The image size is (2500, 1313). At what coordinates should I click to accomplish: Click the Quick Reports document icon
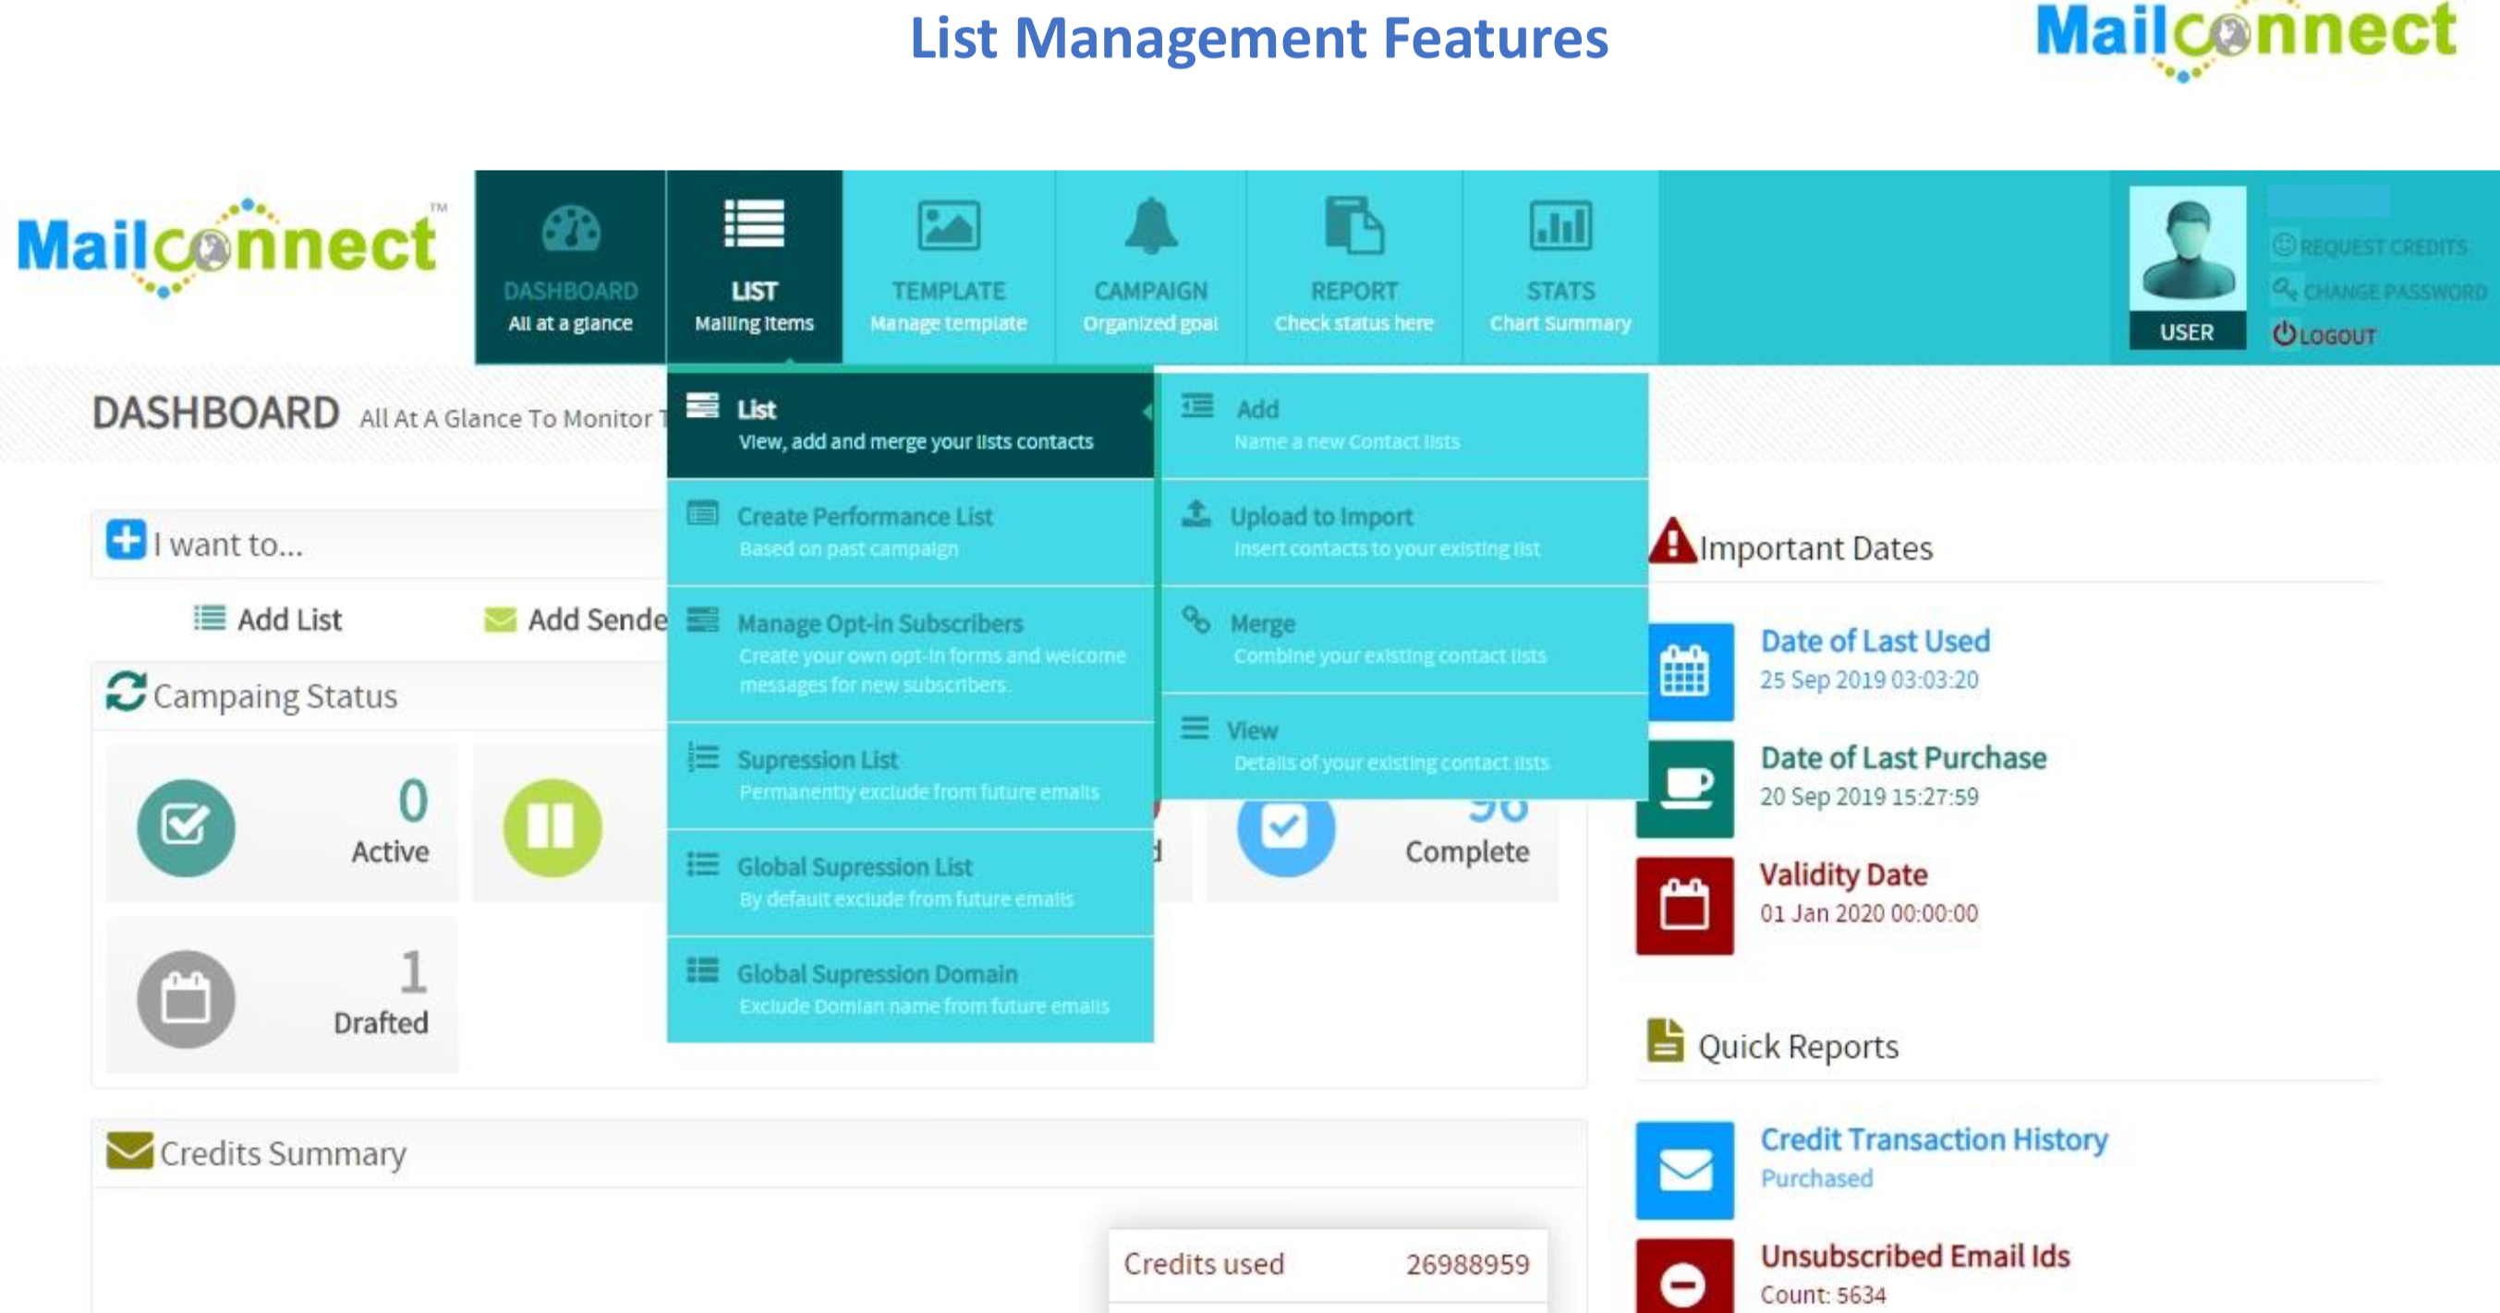pos(1666,1041)
